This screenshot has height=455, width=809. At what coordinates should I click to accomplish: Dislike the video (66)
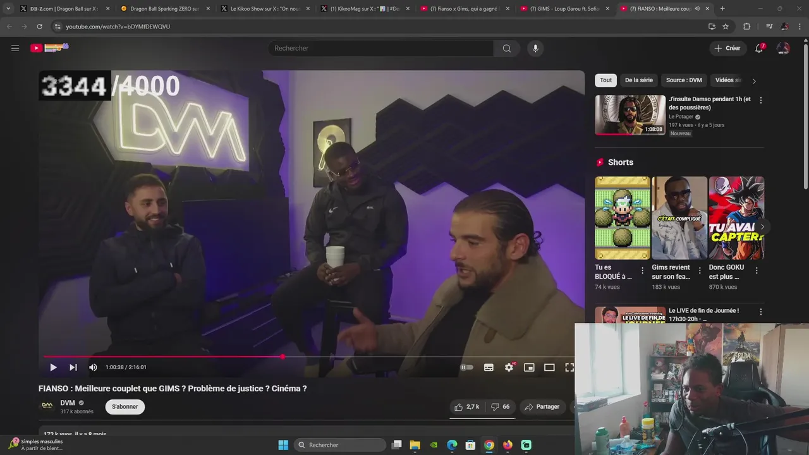[x=500, y=407]
